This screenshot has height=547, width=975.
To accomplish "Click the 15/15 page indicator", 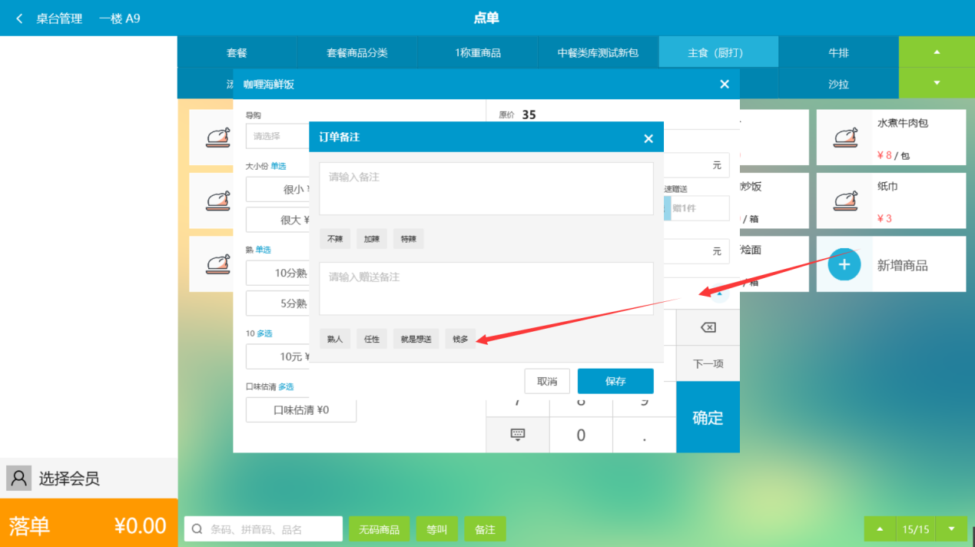I will (916, 529).
